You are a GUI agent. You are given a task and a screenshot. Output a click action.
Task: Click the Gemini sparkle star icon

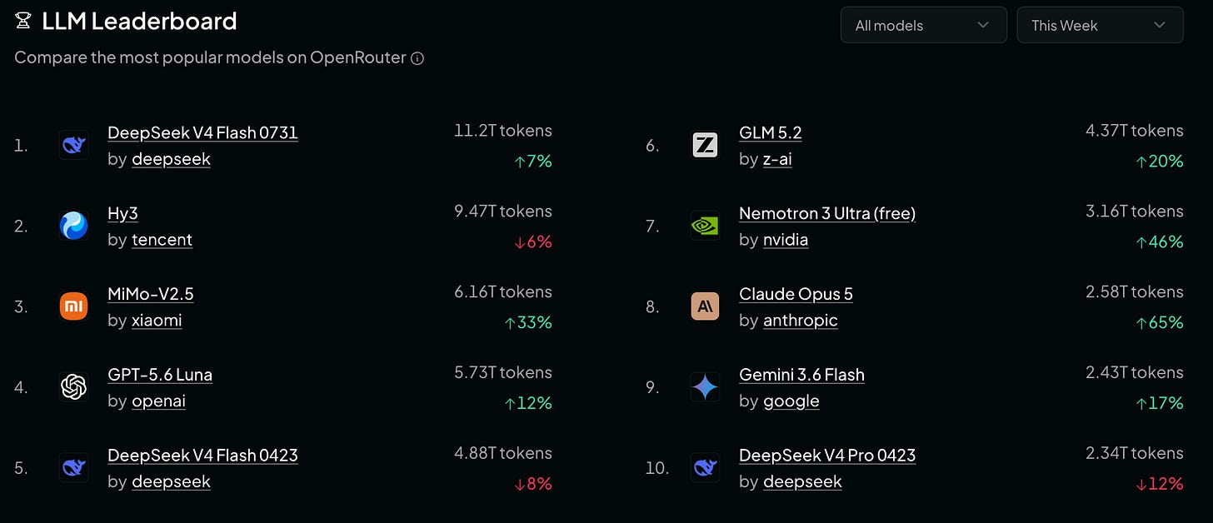coord(705,387)
